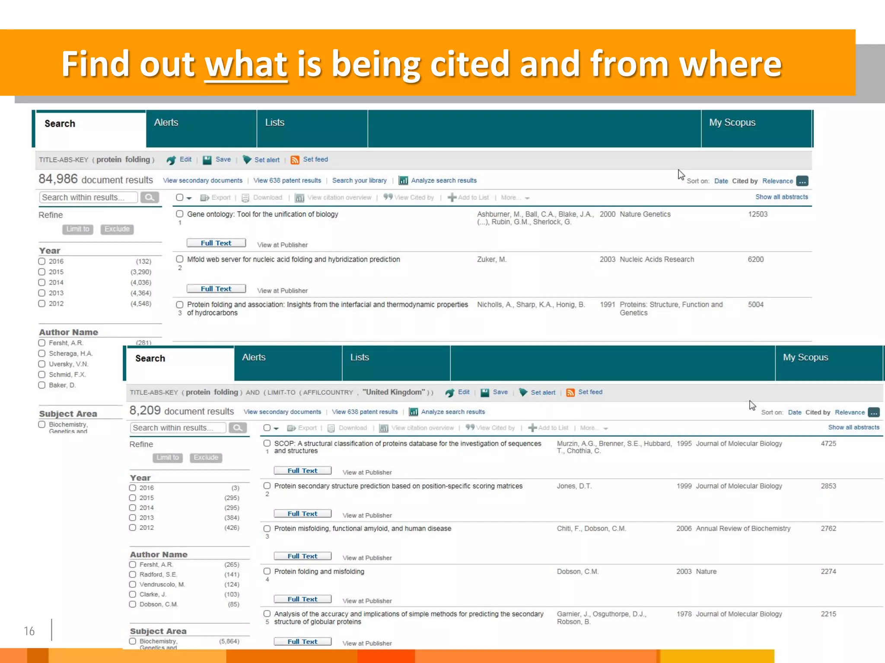Open the Alerts tab in upper panel
885x663 pixels.
[201, 129]
